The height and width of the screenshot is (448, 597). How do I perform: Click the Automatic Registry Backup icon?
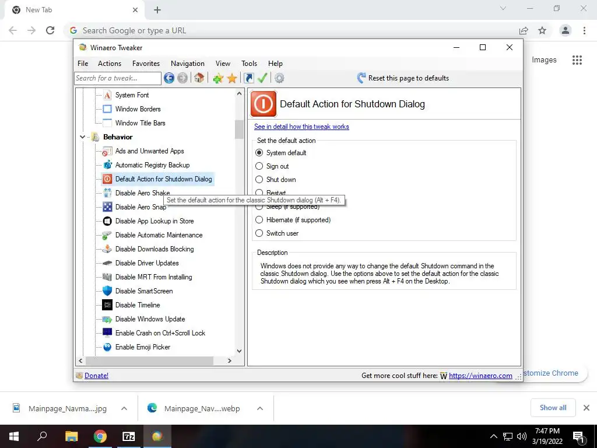click(107, 165)
